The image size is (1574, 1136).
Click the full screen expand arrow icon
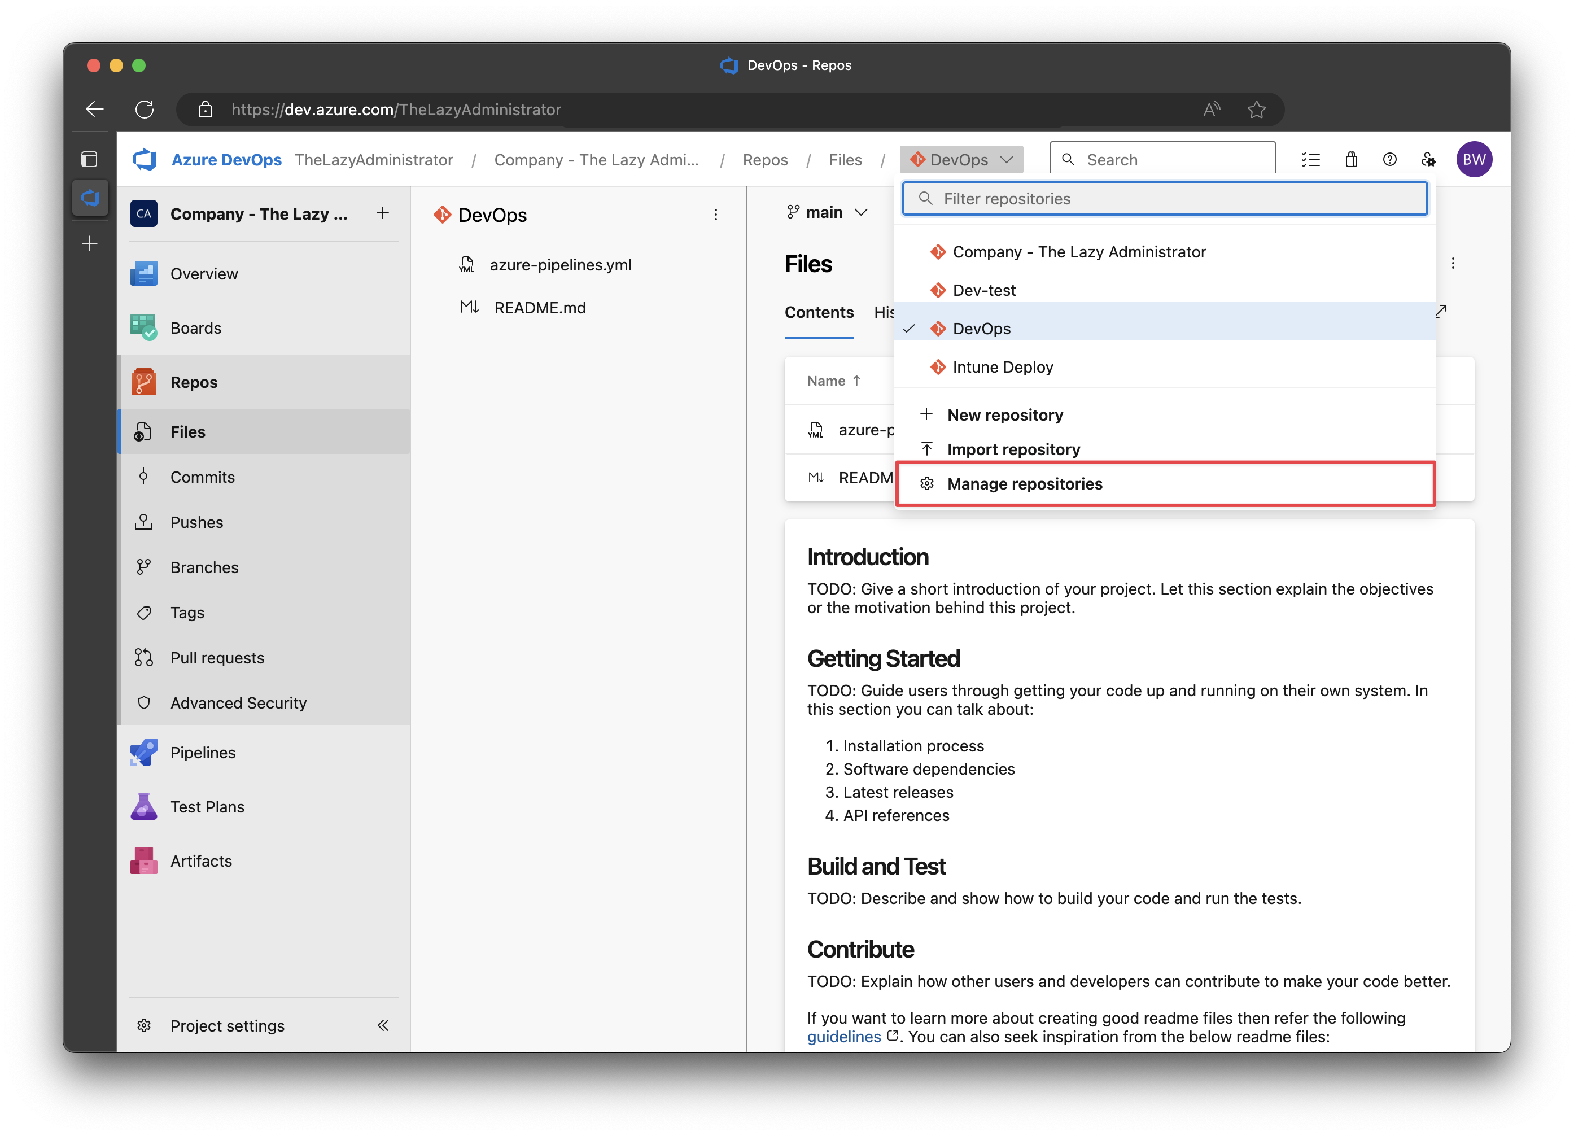click(1441, 312)
